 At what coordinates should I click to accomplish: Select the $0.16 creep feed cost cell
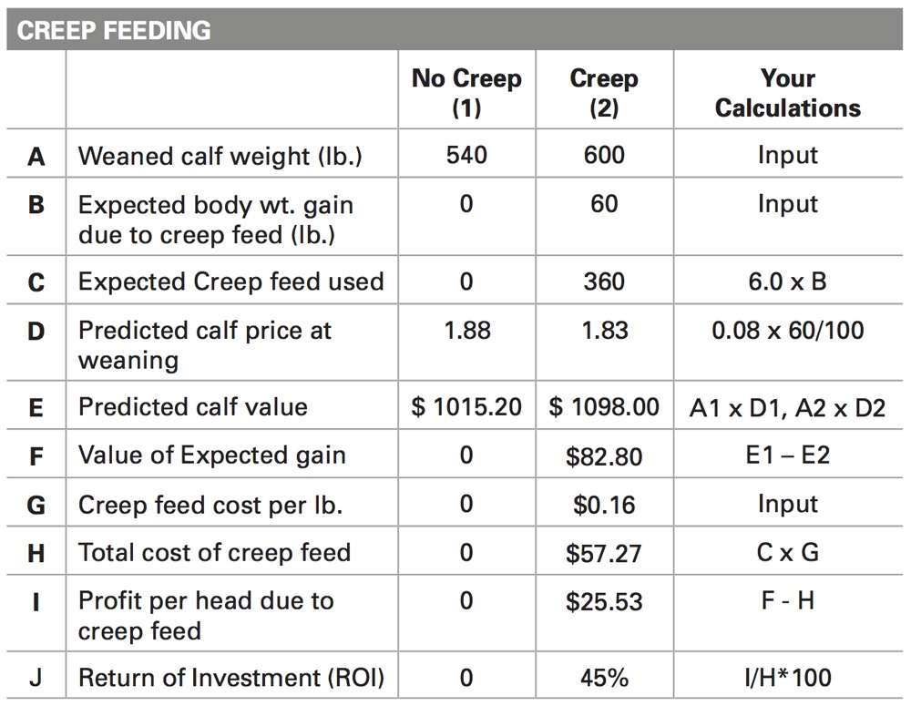[604, 504]
